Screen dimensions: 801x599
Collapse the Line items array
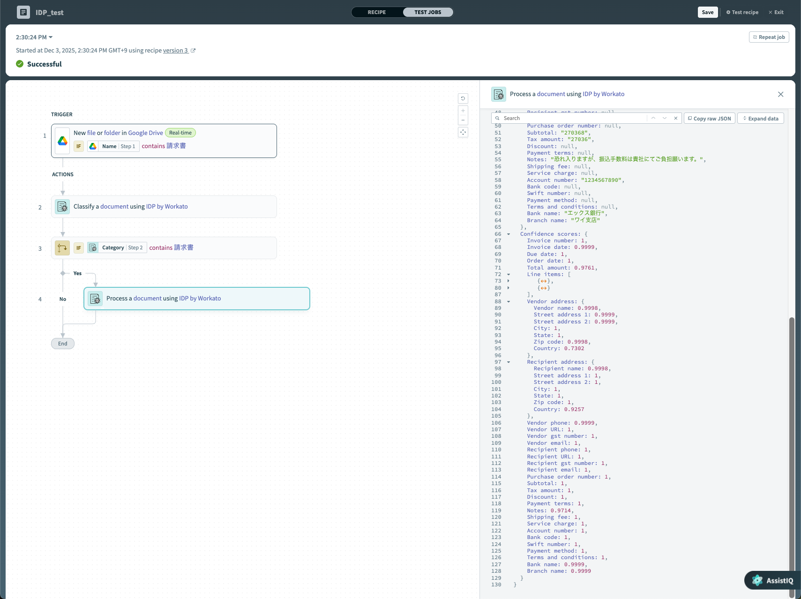[509, 275]
